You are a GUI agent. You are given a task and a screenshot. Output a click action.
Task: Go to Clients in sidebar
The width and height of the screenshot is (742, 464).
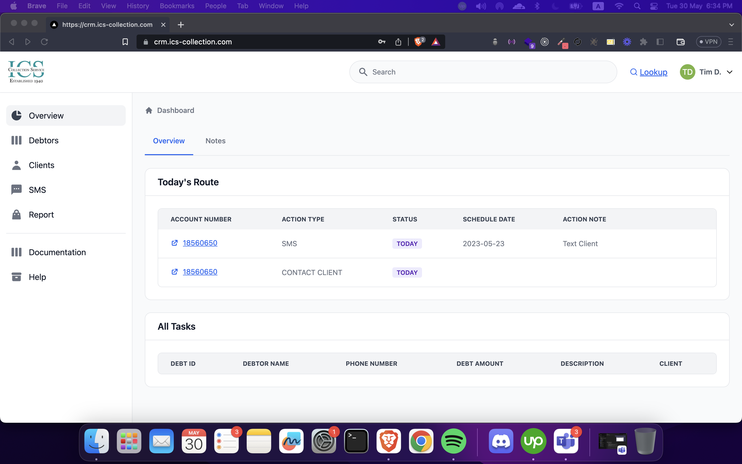(41, 165)
